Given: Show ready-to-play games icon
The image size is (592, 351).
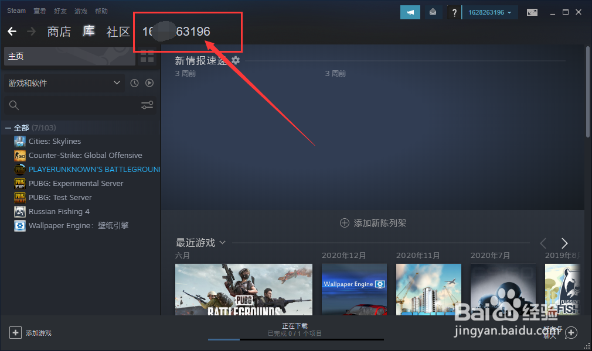Looking at the screenshot, I should pyautogui.click(x=149, y=83).
